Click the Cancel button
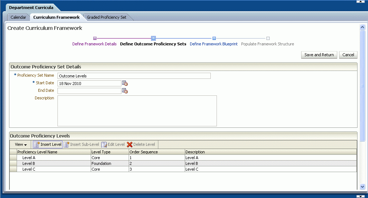 (348, 55)
